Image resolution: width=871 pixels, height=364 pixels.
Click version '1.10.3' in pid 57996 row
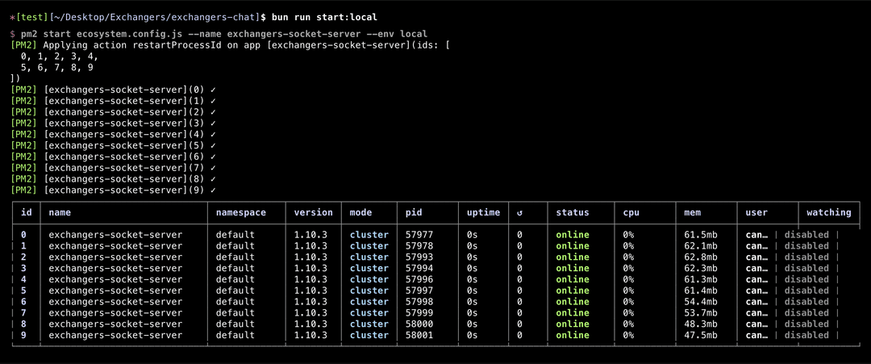click(x=310, y=279)
